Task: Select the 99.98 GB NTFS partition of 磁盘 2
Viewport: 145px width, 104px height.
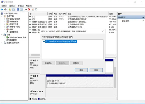Action: (80, 82)
